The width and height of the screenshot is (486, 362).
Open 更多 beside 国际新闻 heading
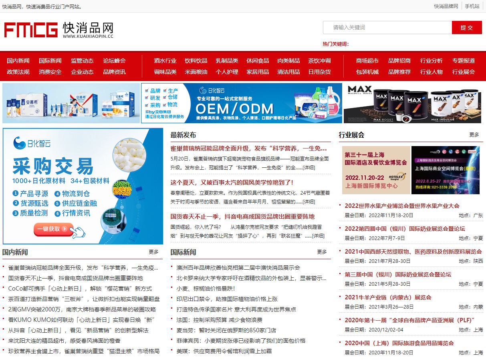pyautogui.click(x=322, y=252)
